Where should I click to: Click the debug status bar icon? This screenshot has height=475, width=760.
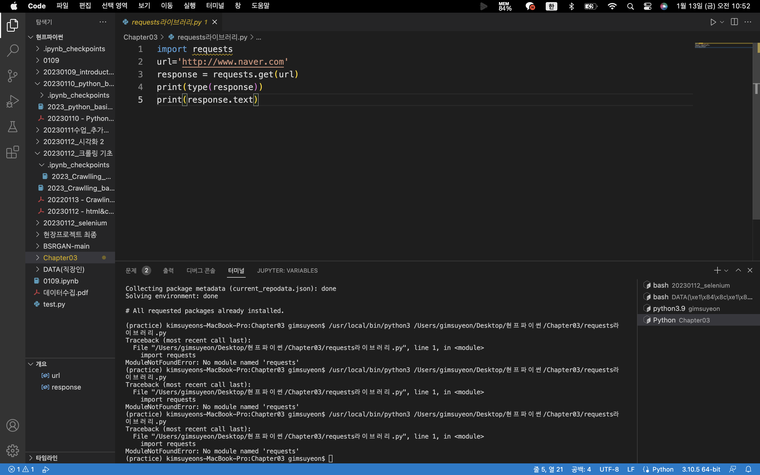tap(46, 469)
